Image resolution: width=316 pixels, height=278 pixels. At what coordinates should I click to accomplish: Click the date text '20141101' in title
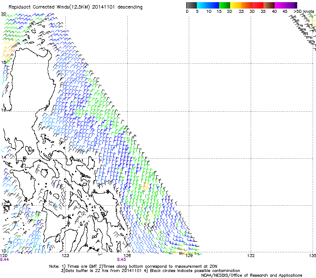coord(103,7)
